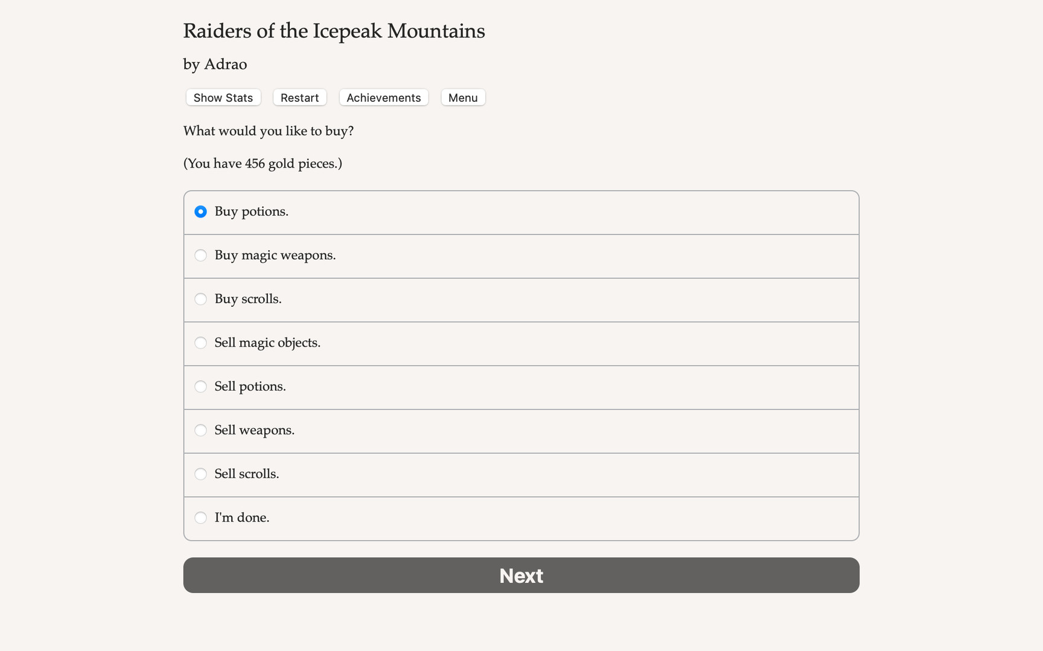Click the "Buy potions." row text

click(252, 212)
